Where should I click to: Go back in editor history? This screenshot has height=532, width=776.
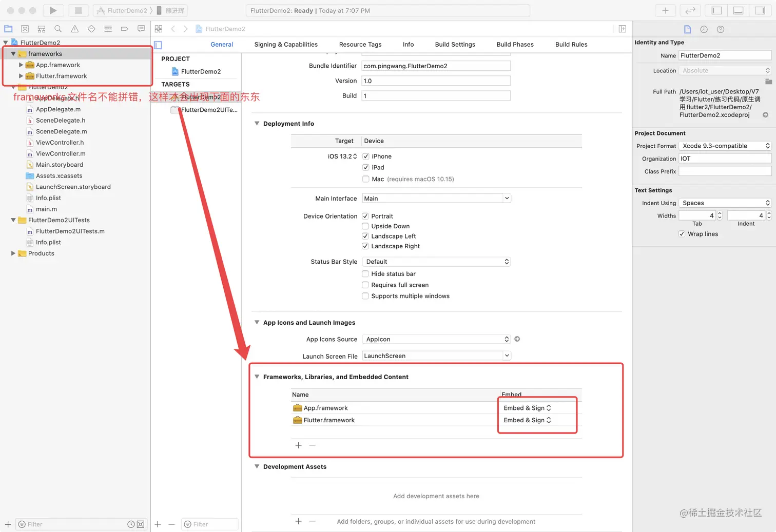[173, 29]
